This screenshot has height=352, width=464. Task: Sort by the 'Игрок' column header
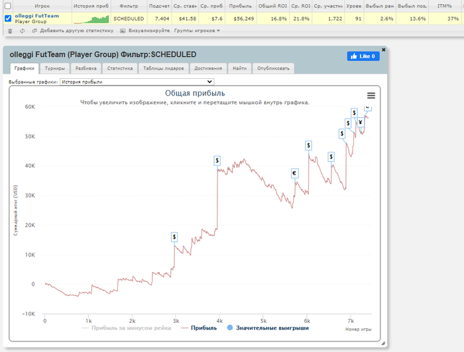[x=42, y=6]
